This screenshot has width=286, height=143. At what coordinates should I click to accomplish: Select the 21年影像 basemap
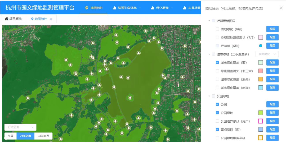pos(25,136)
